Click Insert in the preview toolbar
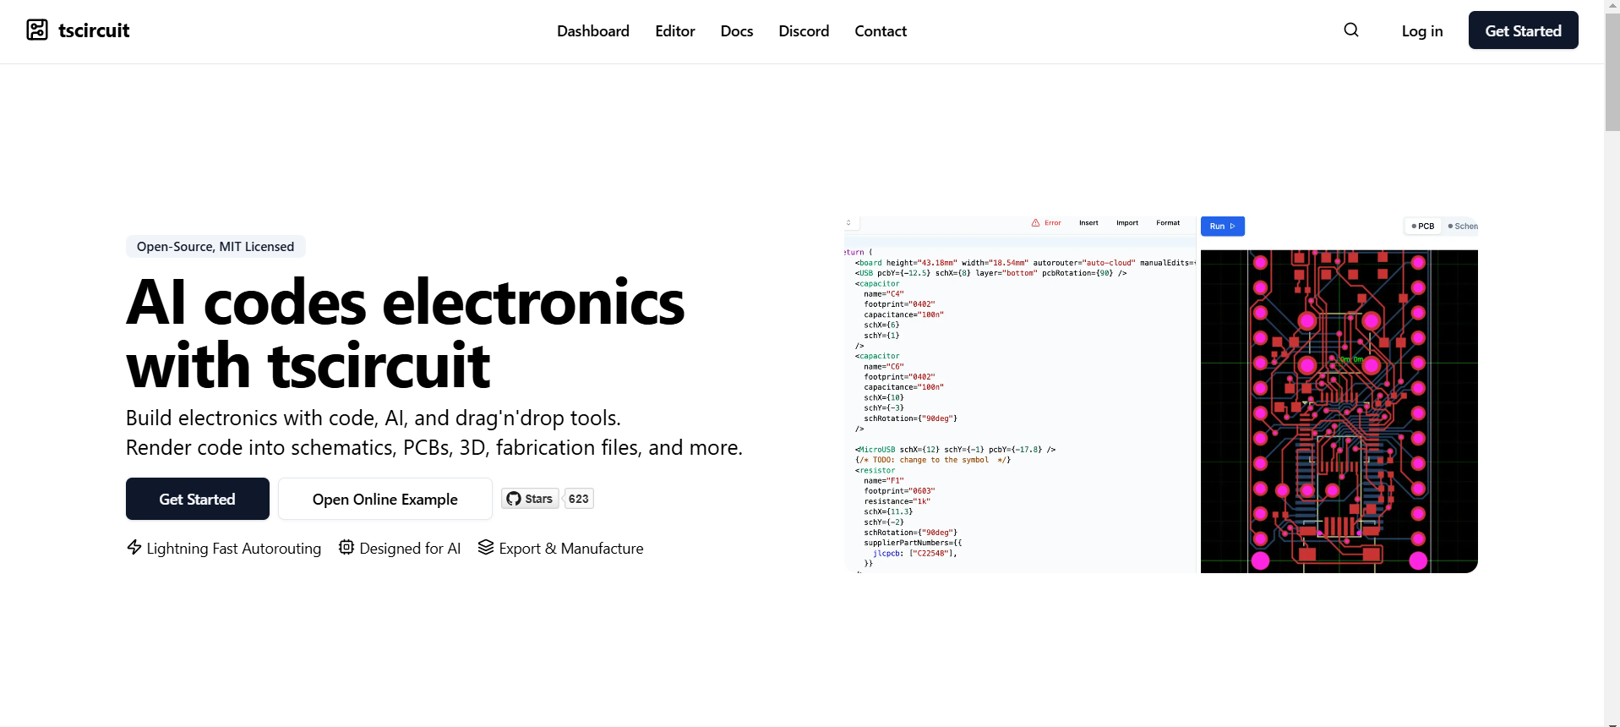This screenshot has width=1620, height=727. point(1088,223)
